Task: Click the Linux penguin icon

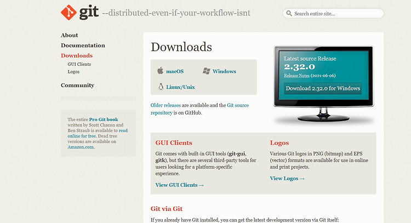Action: tap(161, 87)
